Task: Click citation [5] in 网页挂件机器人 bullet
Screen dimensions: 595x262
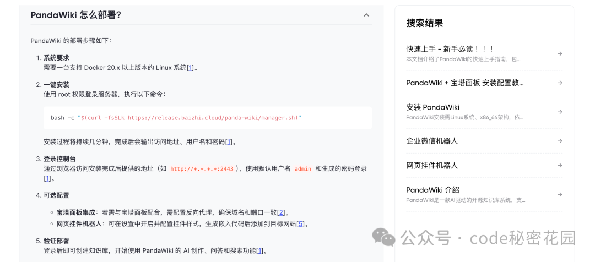Action: 301,223
